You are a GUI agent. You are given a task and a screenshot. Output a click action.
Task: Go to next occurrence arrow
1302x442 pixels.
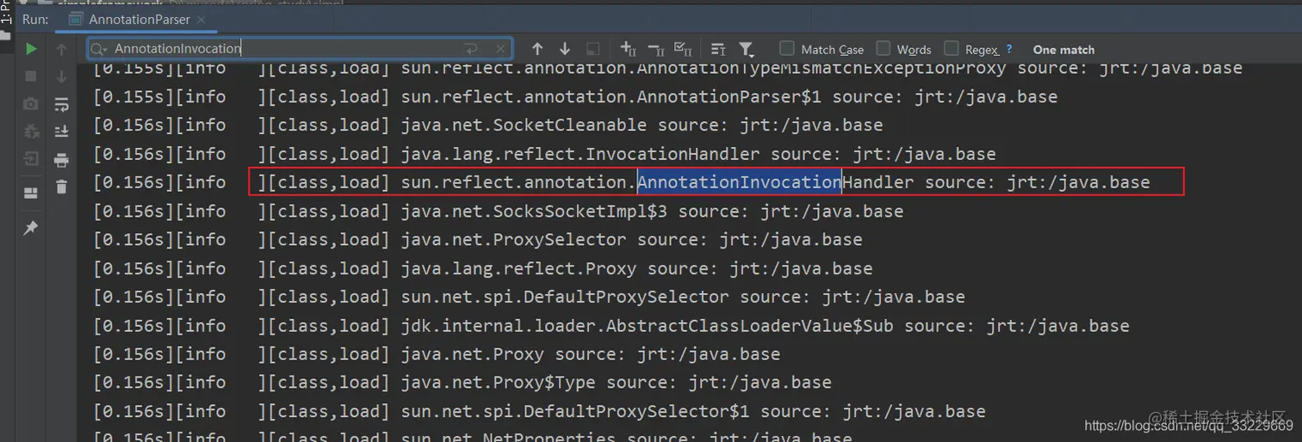tap(565, 49)
